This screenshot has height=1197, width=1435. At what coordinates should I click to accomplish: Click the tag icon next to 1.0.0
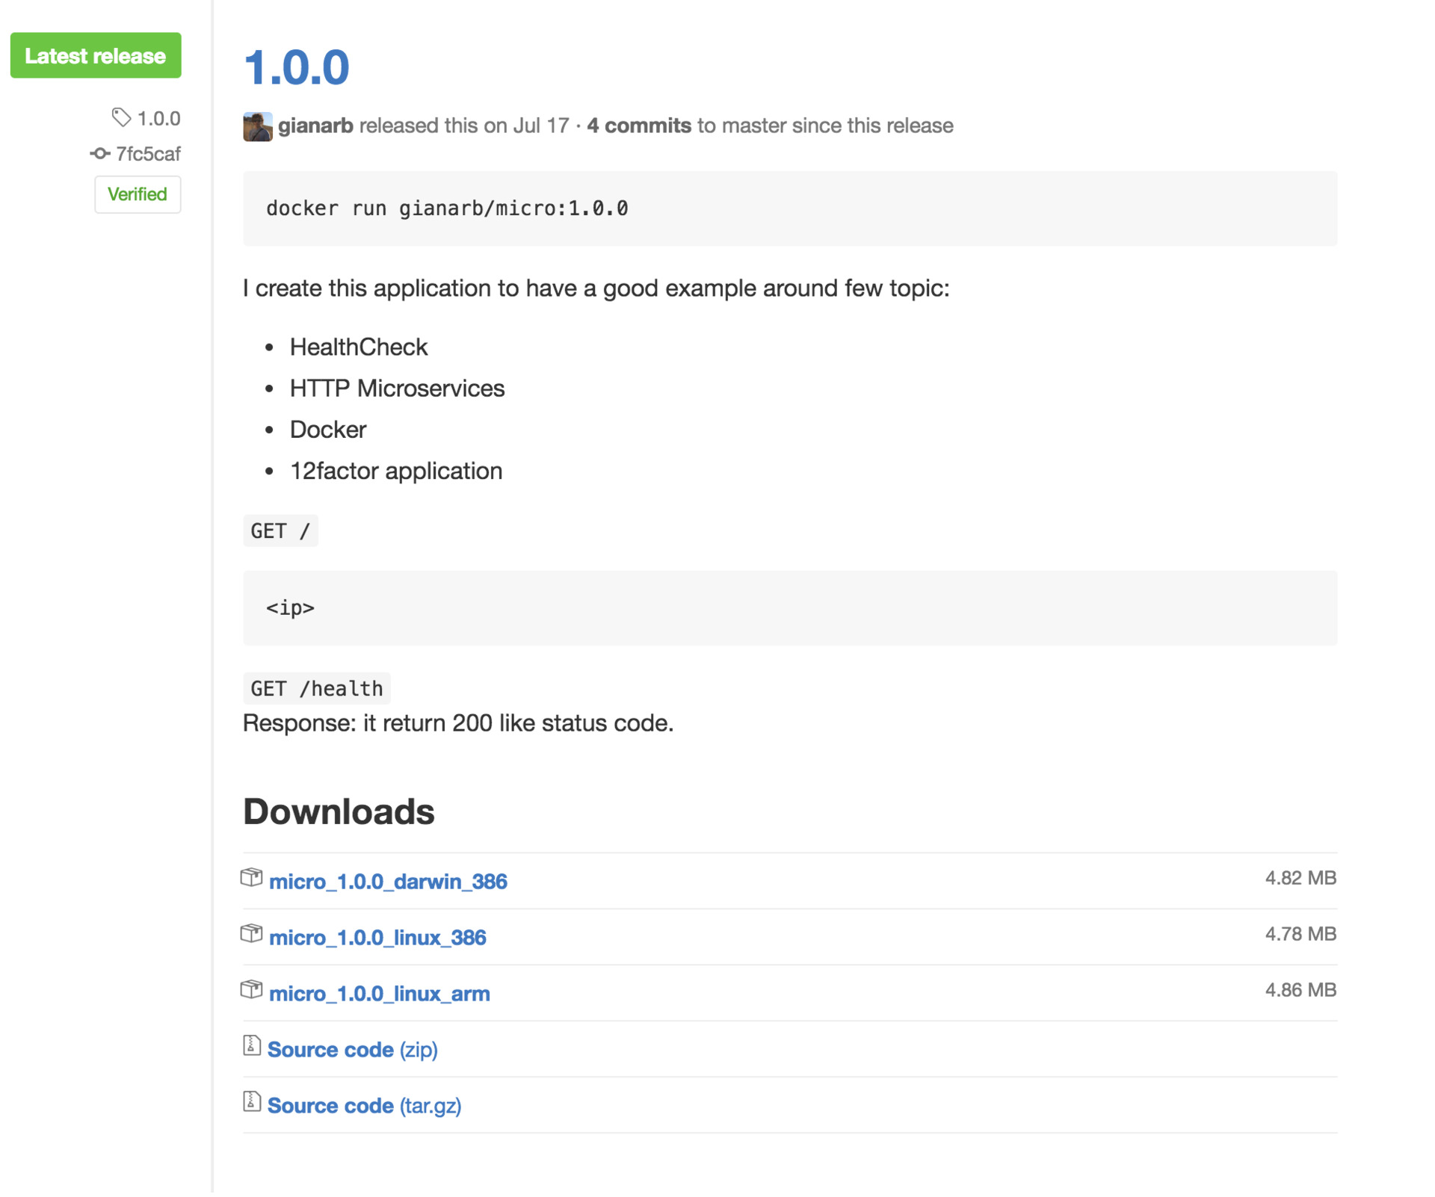(121, 117)
